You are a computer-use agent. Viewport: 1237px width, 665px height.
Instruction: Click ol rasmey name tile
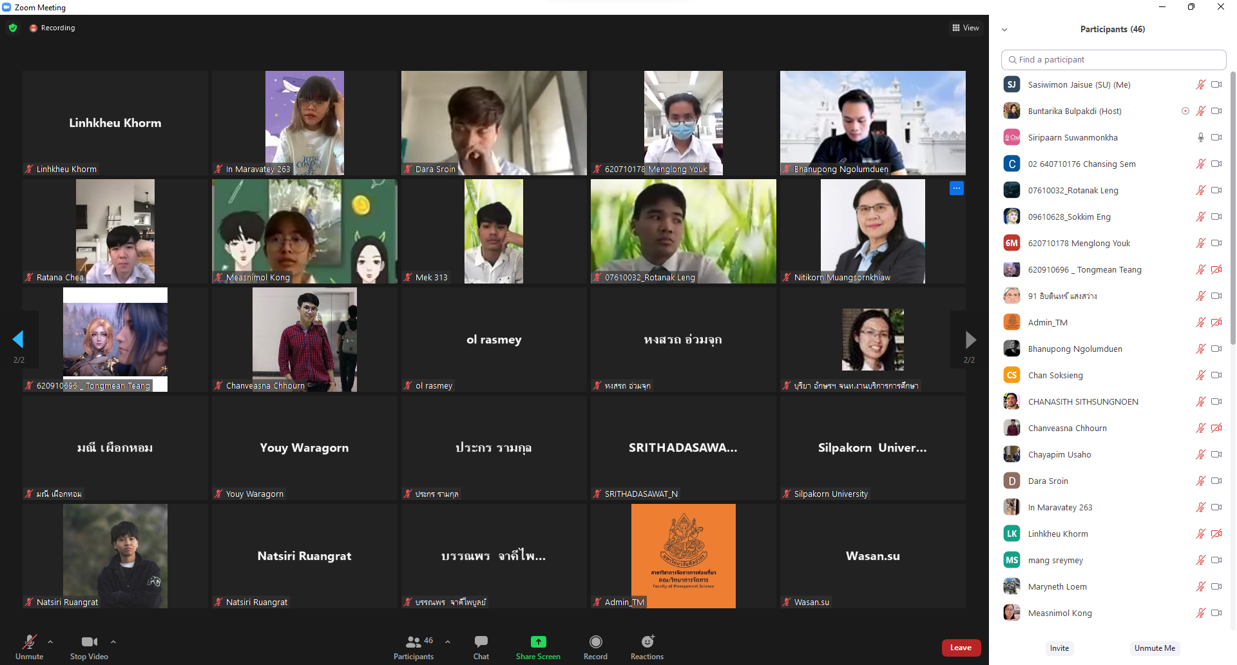(x=494, y=340)
